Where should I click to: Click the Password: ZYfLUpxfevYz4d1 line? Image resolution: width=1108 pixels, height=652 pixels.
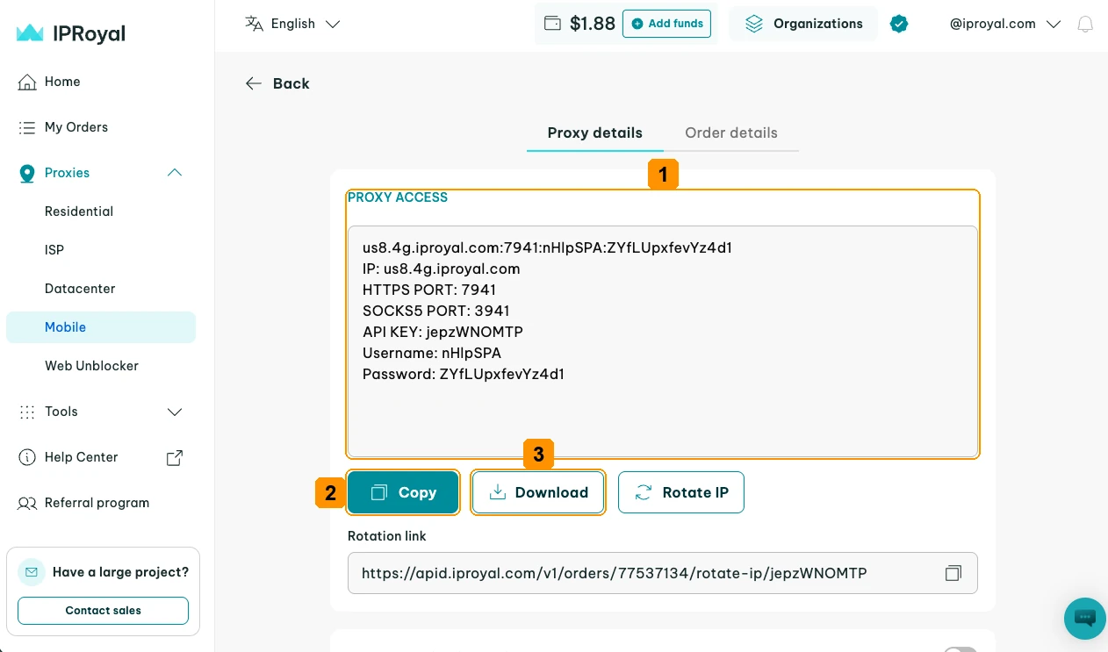coord(464,374)
